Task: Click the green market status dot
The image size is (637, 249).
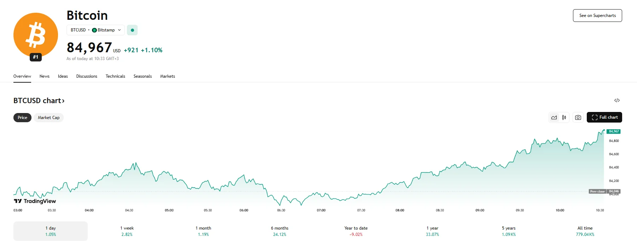Action: 132,30
